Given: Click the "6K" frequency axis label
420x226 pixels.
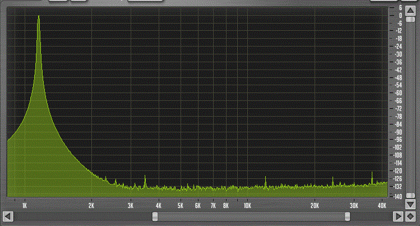Looking at the screenshot, I should click(x=198, y=206).
